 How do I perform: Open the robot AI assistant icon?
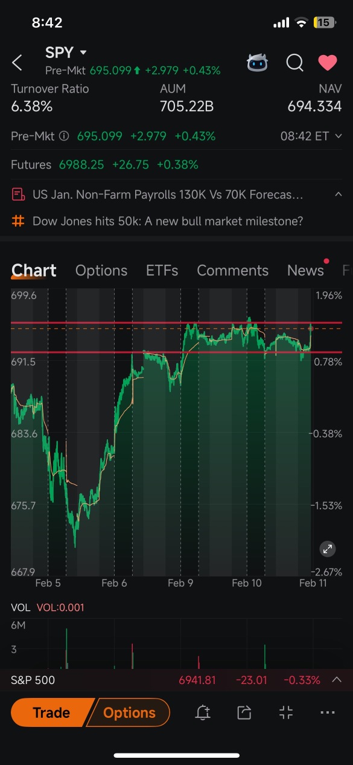click(x=258, y=62)
